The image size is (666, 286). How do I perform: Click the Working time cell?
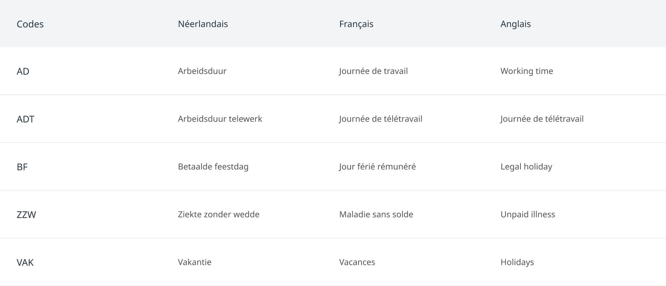click(x=526, y=71)
